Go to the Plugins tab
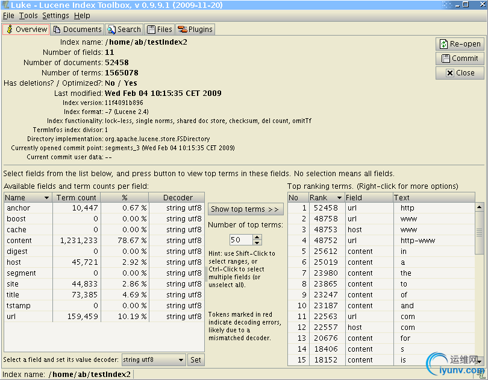Viewport: 488px width, 380px height. pyautogui.click(x=195, y=30)
